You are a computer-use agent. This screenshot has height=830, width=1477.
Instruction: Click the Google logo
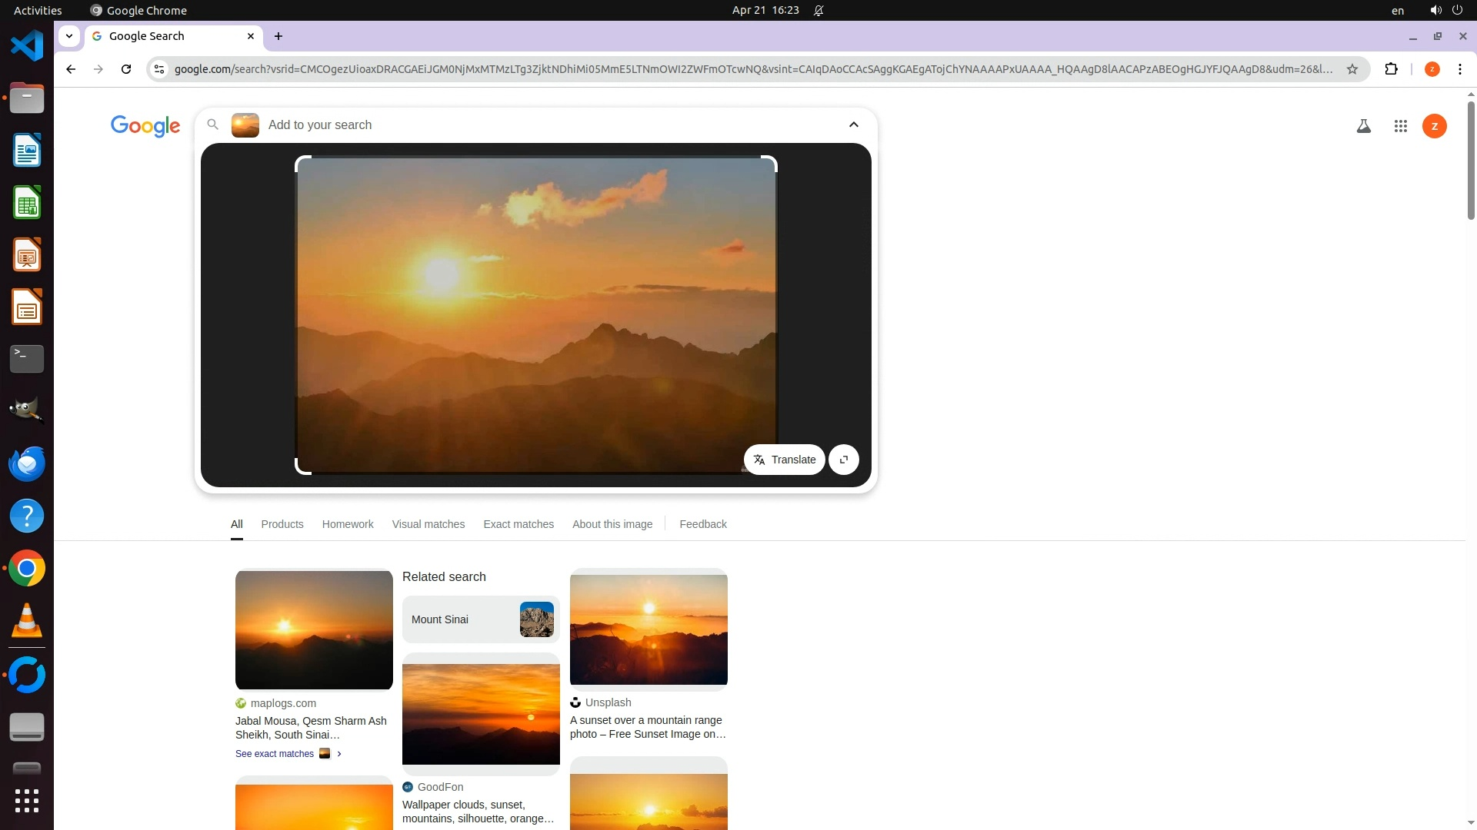145,126
